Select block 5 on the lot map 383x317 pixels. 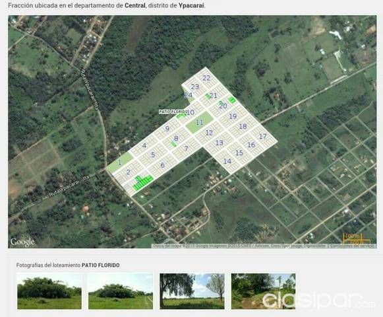pos(153,155)
